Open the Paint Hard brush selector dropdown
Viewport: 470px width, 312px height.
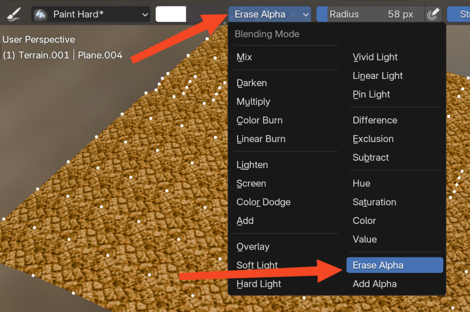(91, 14)
